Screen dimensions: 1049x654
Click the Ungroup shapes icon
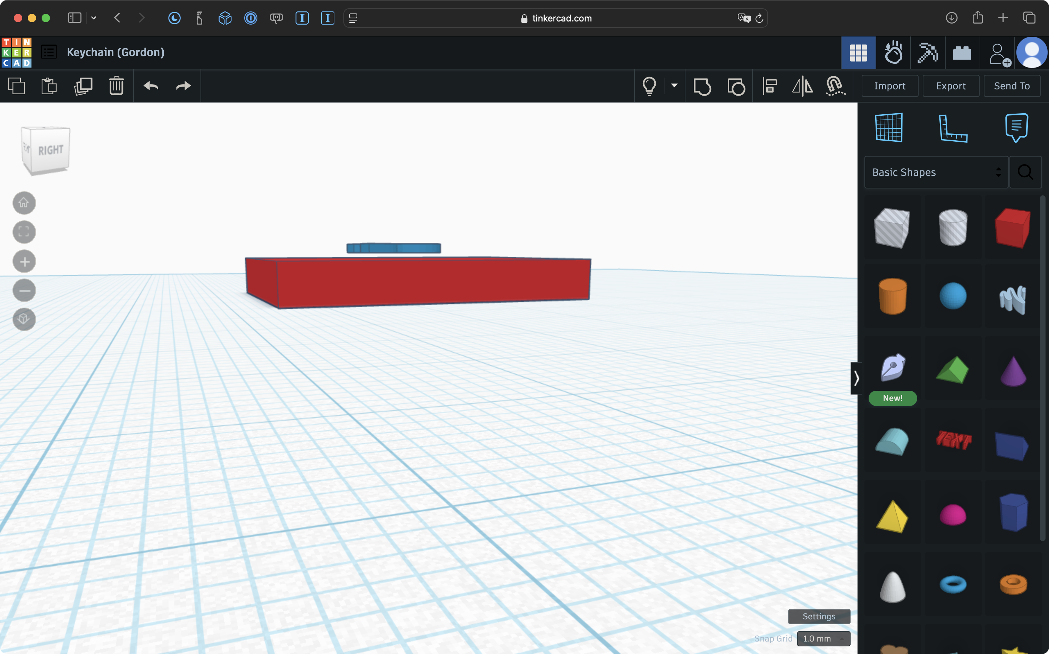[736, 86]
